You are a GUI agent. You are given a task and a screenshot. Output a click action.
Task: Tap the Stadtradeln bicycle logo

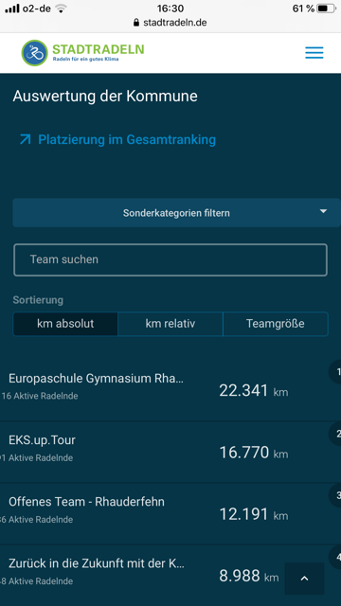[x=35, y=53]
